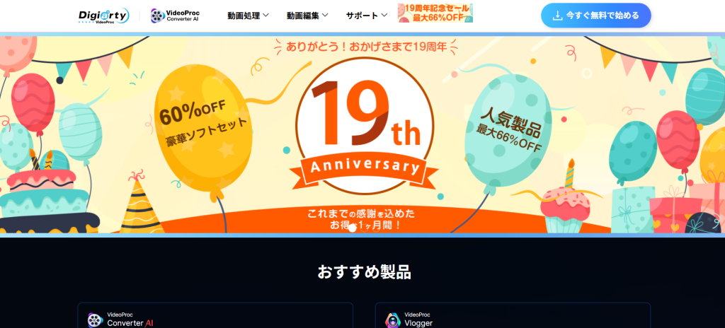Open the VideoProc Converter AI product card
Screen dimensions: 725x328
pos(215,315)
